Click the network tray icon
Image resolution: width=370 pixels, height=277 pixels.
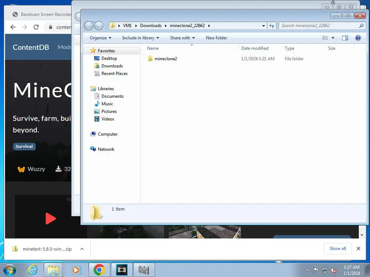tap(325, 270)
